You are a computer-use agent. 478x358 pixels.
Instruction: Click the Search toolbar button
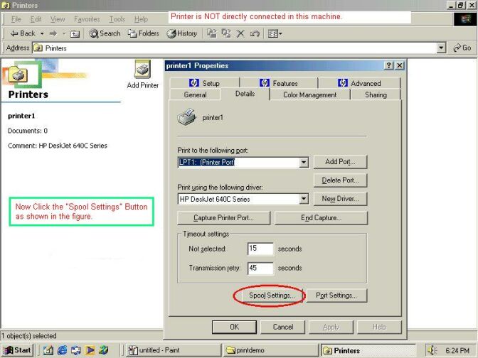(x=105, y=33)
